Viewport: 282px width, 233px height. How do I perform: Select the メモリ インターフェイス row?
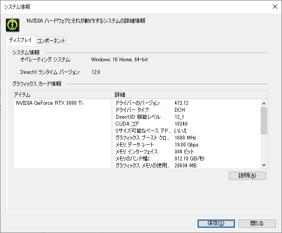(x=187, y=152)
